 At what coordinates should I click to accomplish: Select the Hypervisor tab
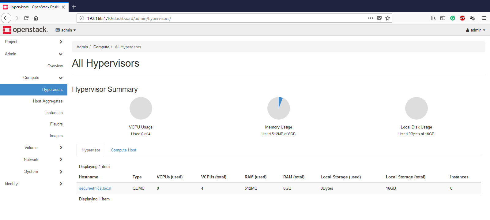coord(91,150)
